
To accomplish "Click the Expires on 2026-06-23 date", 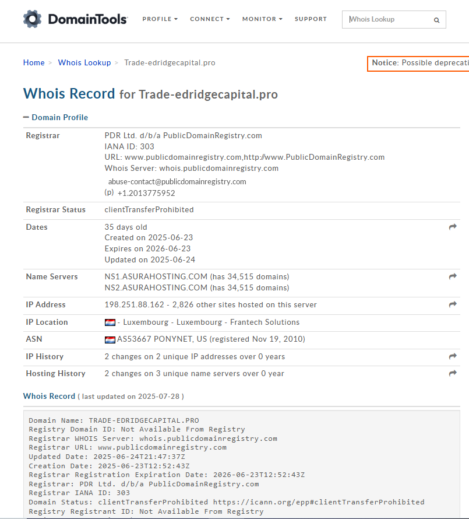I will (147, 248).
